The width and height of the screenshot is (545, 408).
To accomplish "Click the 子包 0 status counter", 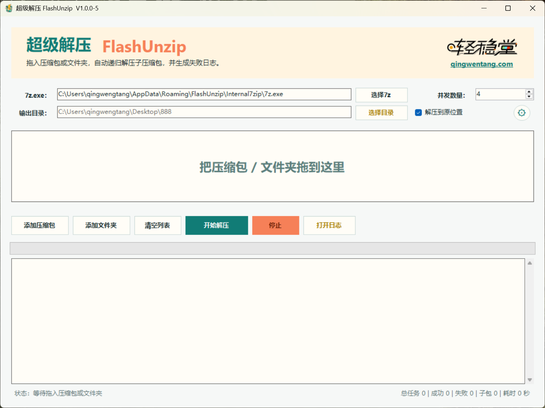I will tap(488, 393).
